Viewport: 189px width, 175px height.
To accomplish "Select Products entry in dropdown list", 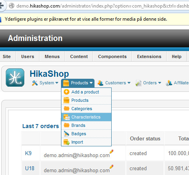I will [86, 100].
